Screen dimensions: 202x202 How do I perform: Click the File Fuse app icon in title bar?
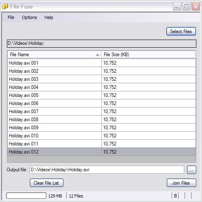tap(5, 6)
